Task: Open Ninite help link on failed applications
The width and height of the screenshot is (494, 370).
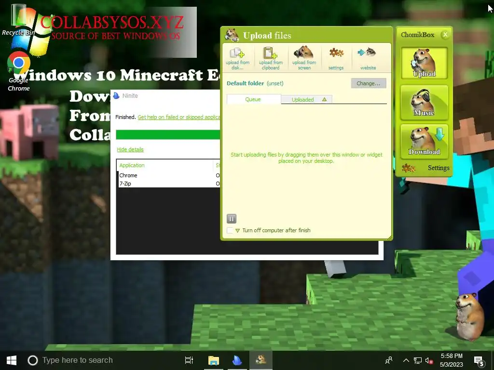Action: tap(178, 117)
